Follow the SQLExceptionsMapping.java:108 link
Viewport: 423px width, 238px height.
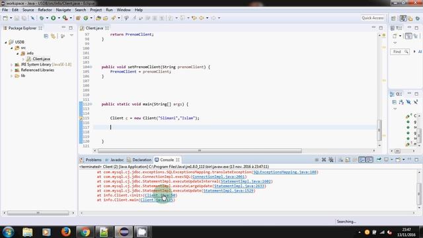pyautogui.click(x=285, y=172)
